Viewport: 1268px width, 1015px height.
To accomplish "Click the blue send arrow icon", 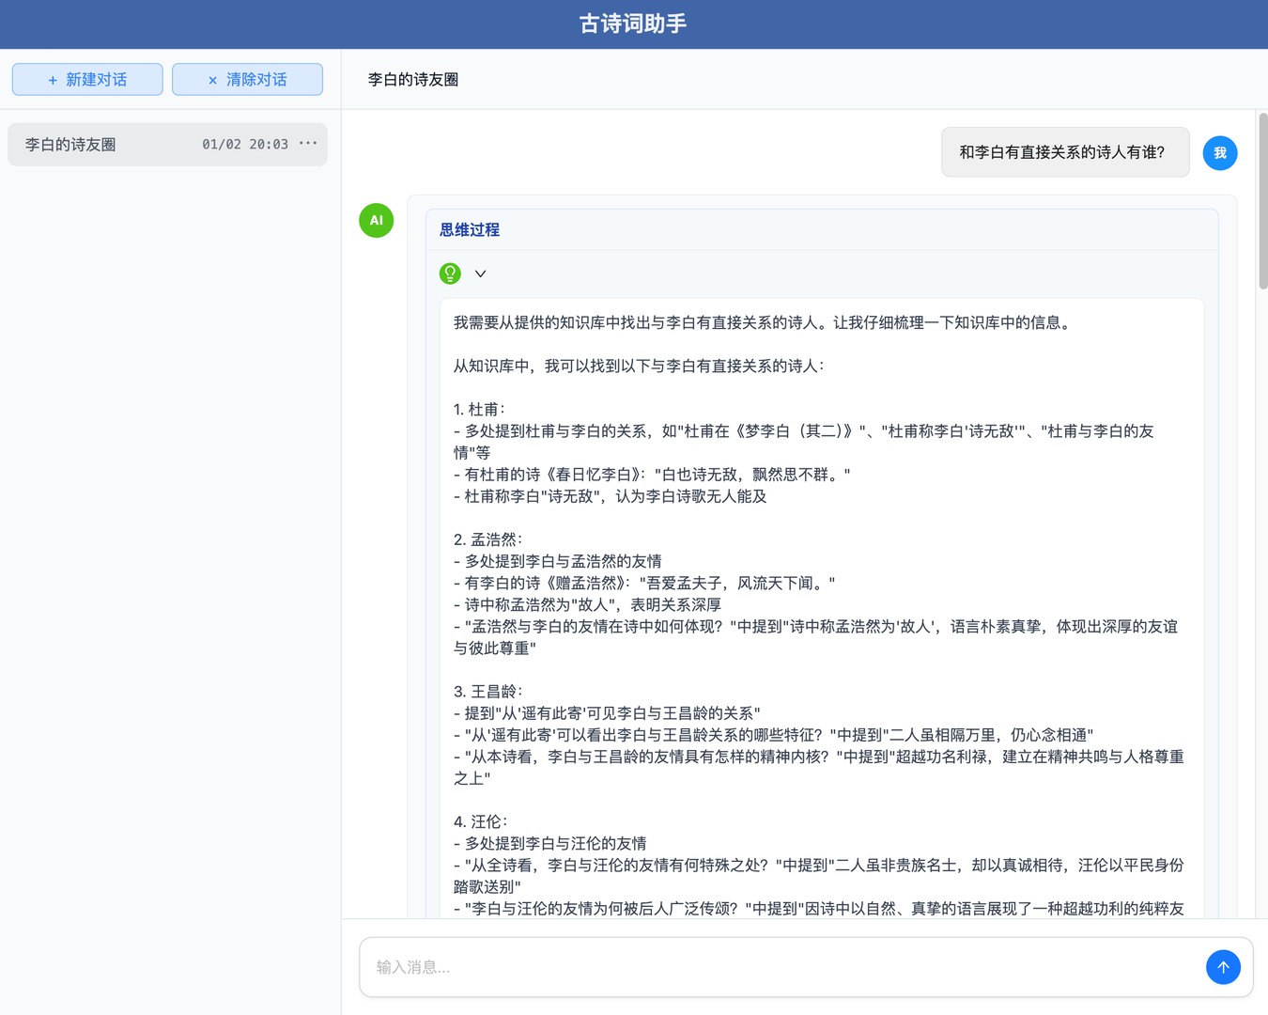I will [x=1223, y=967].
